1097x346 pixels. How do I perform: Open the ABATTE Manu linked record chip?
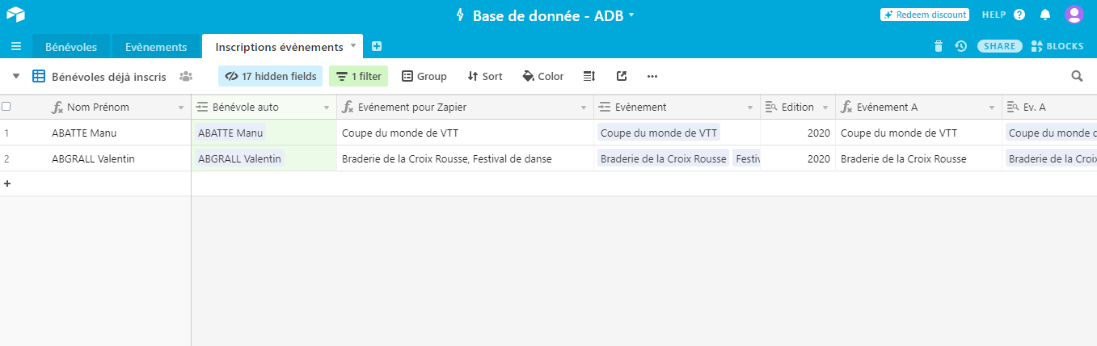tap(230, 133)
